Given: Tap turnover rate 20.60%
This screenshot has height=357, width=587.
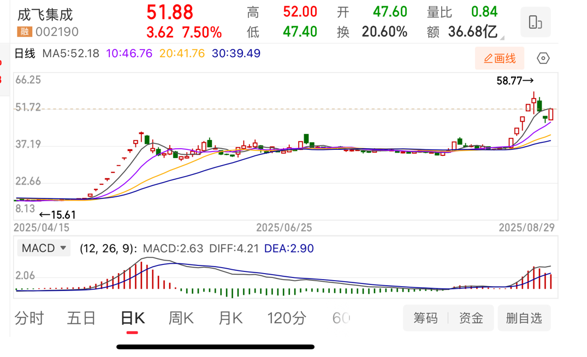Looking at the screenshot, I should click(384, 32).
